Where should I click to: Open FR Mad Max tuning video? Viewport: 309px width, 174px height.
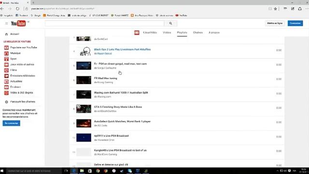tap(106, 78)
